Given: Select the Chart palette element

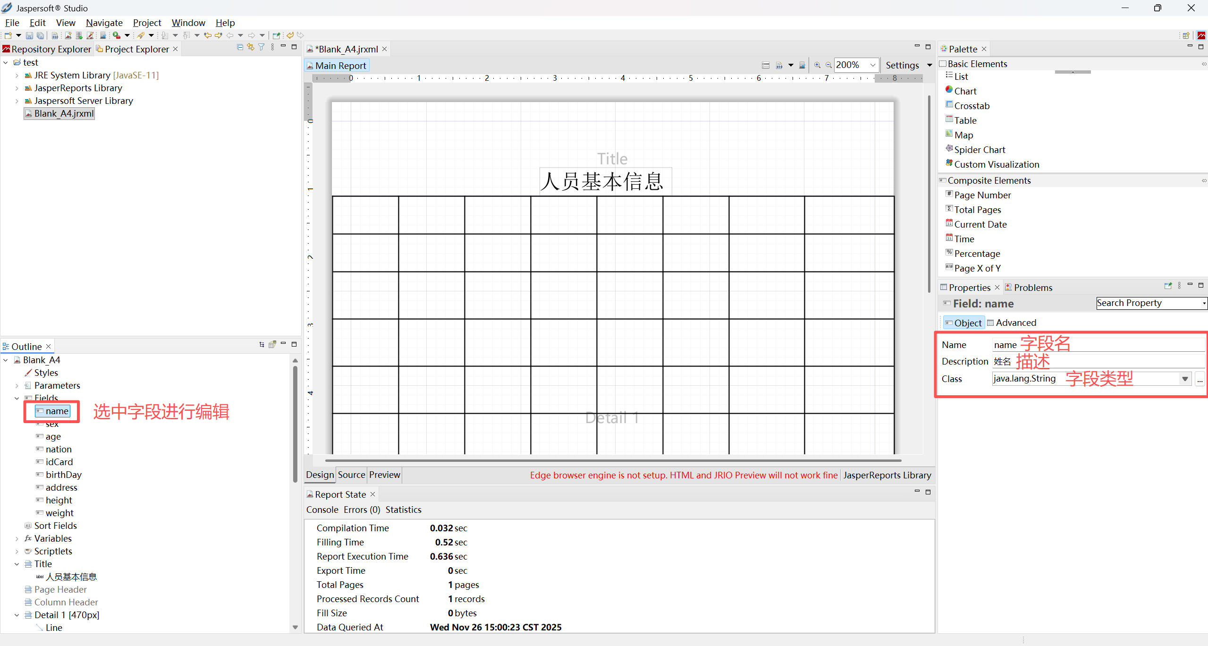Looking at the screenshot, I should pyautogui.click(x=965, y=91).
